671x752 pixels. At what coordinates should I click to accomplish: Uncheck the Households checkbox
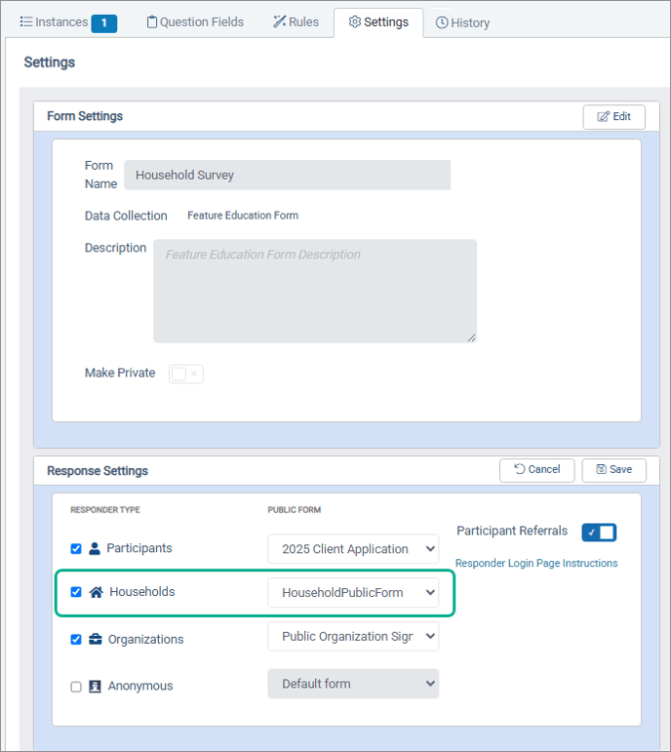[76, 592]
